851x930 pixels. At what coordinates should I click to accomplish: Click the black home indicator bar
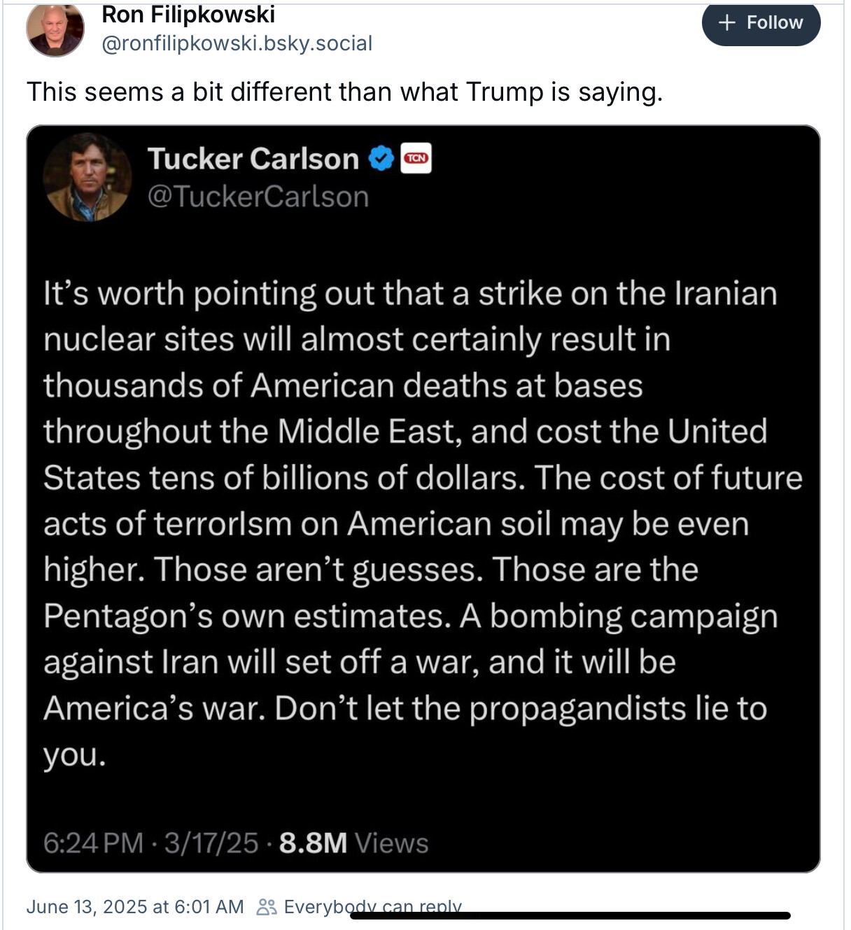click(x=570, y=915)
